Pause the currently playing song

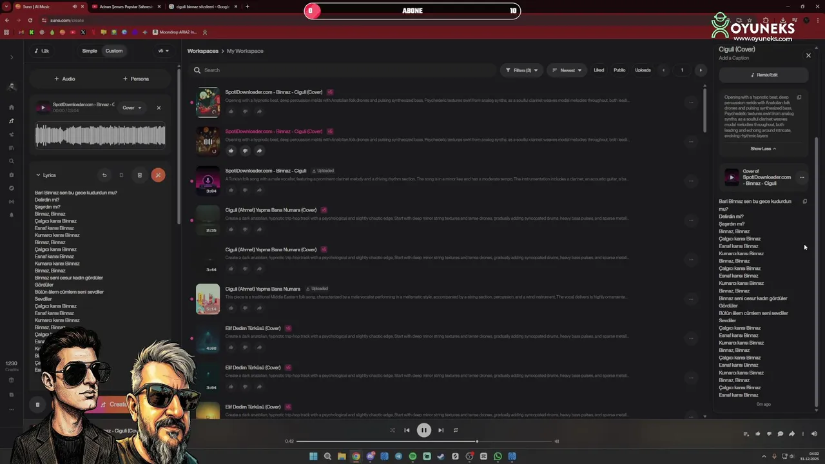(x=423, y=430)
